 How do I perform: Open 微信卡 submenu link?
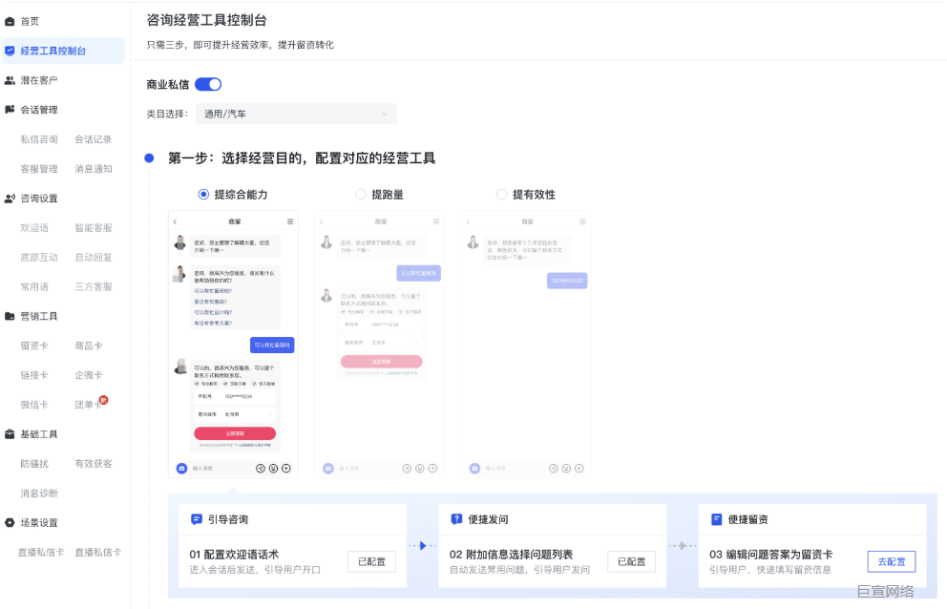34,405
